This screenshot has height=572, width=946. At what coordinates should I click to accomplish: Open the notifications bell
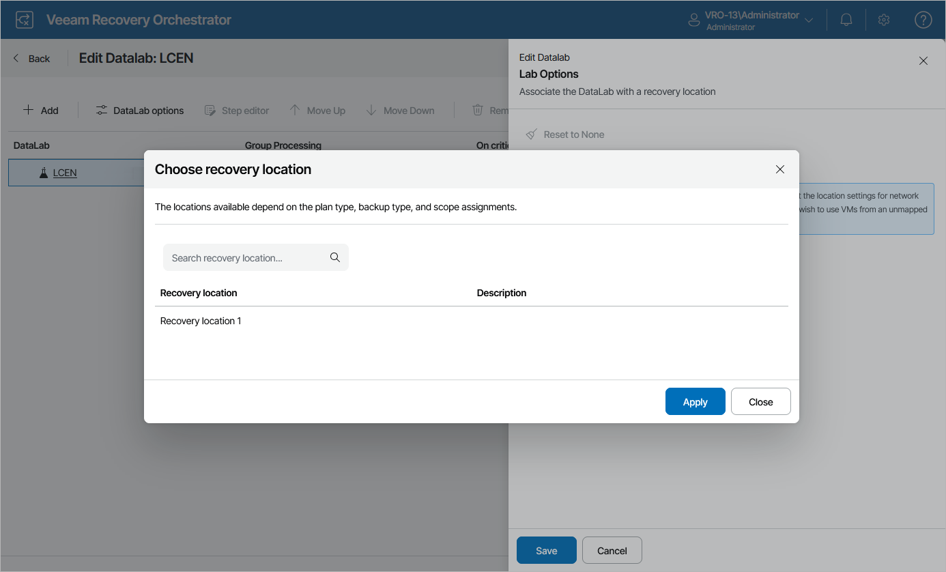[x=846, y=20]
